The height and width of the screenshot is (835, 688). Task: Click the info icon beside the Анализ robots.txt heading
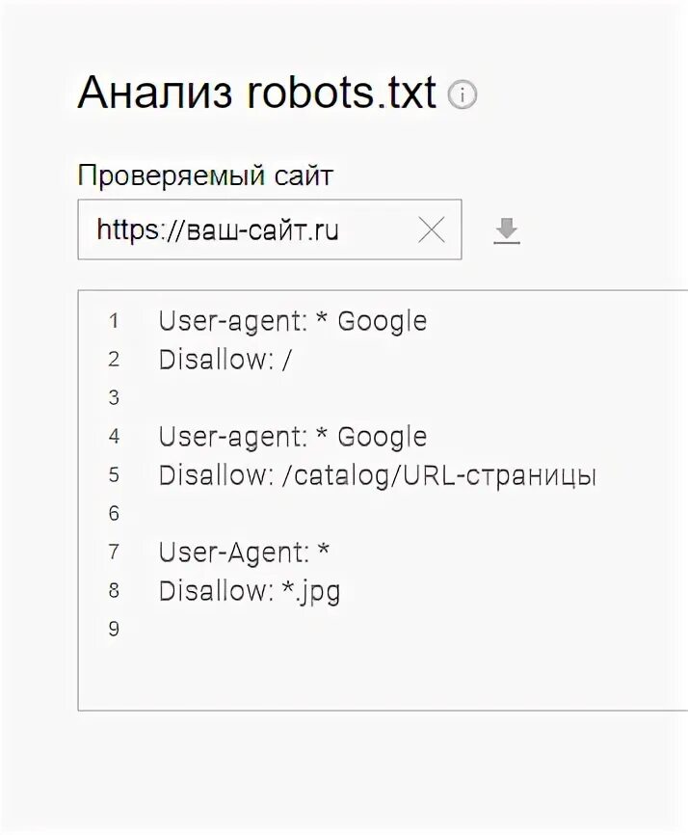tap(463, 95)
